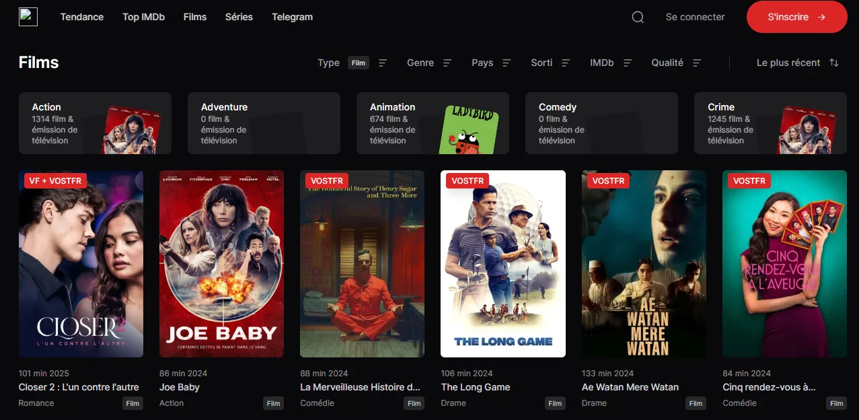
Task: Click the sort arrows icon
Action: [834, 63]
